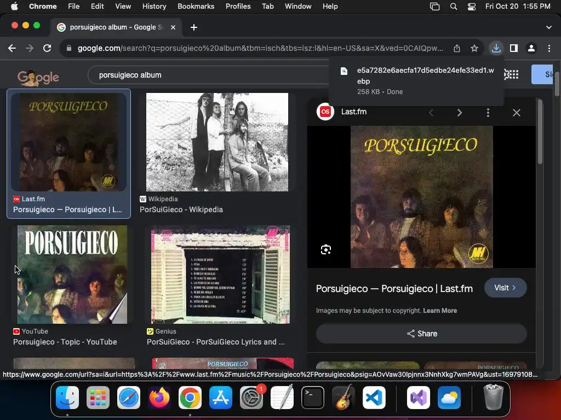561x420 pixels.
Task: Open Chrome three-dot menu
Action: 549,48
